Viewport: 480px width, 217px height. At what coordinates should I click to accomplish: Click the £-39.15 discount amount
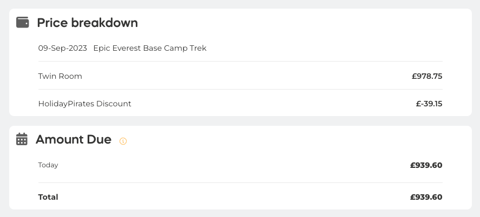click(429, 104)
